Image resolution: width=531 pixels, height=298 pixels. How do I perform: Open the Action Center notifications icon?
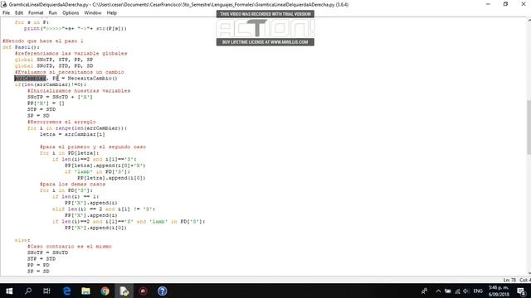(522, 291)
